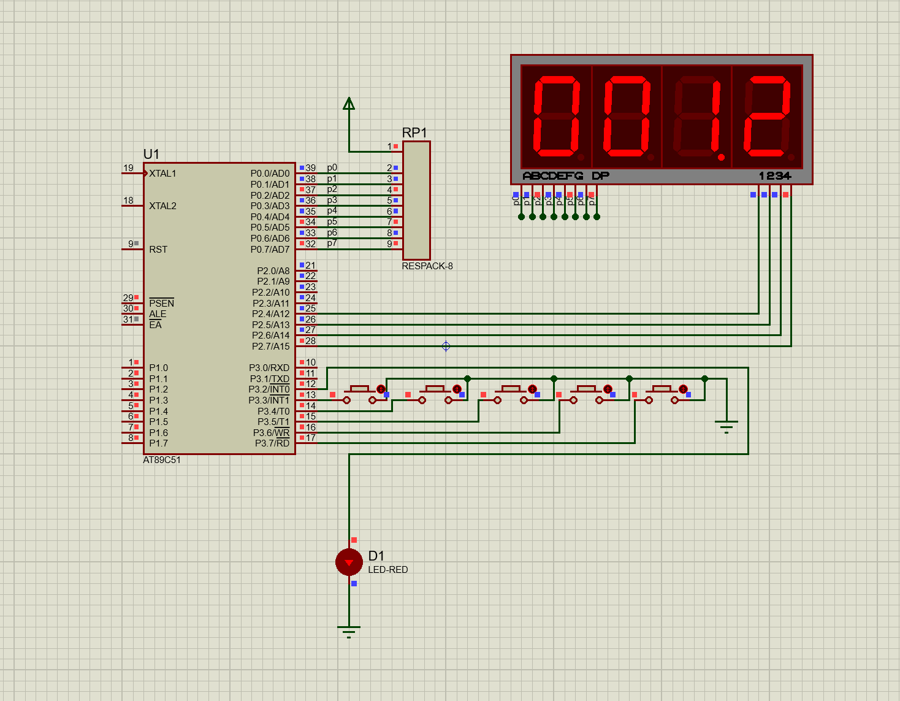This screenshot has width=900, height=701.
Task: Click the RP1 reference label
Action: 414,132
